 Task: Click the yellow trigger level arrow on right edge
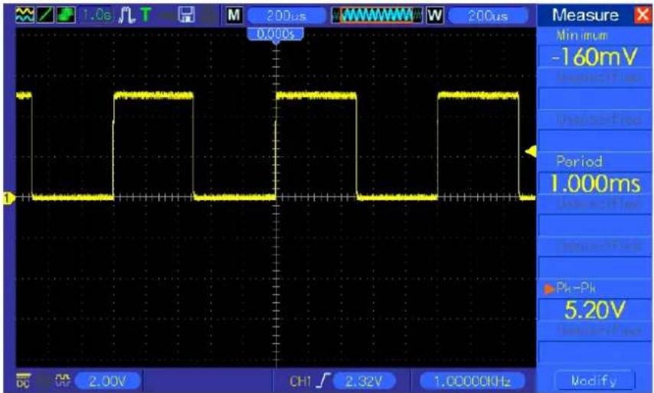[531, 151]
